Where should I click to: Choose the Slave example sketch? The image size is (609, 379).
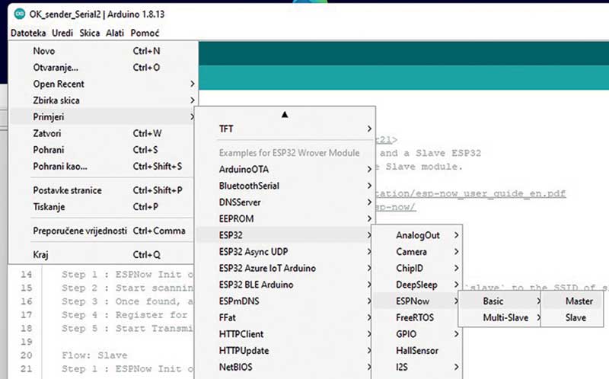tap(576, 318)
